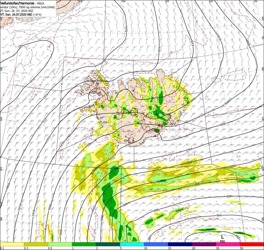Screen dimensions: 264x250
Task: Click the yellow 0.1–0.3 legend color block
Action: (12, 244)
